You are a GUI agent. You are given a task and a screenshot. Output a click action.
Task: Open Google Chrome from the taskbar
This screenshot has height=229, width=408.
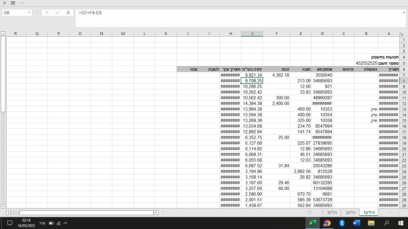click(x=327, y=223)
